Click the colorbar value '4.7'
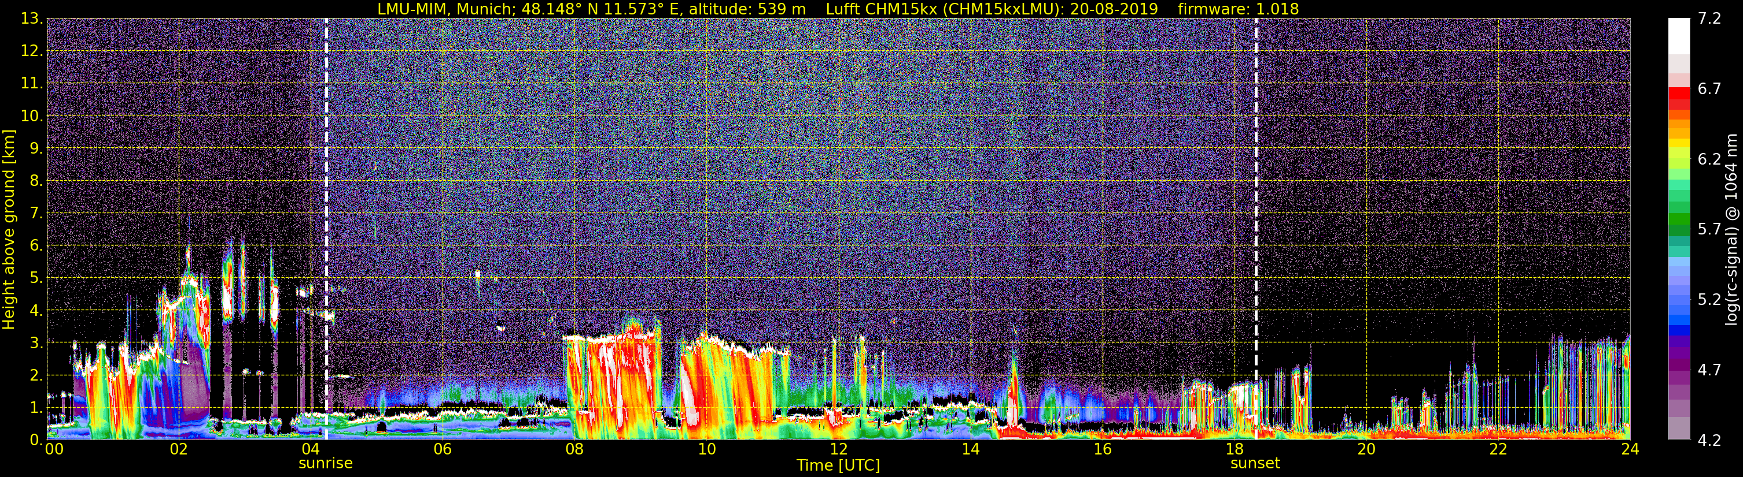The width and height of the screenshot is (1743, 477). (1709, 370)
